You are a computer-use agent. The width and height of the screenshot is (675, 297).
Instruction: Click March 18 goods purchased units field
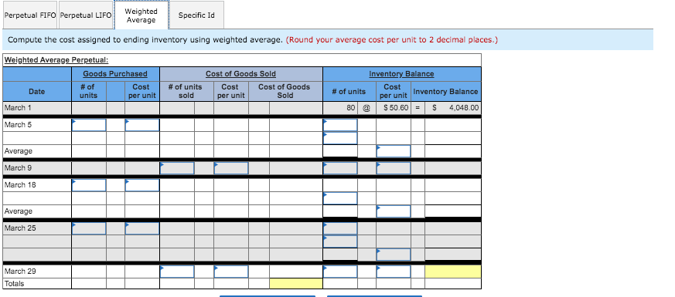[89, 185]
